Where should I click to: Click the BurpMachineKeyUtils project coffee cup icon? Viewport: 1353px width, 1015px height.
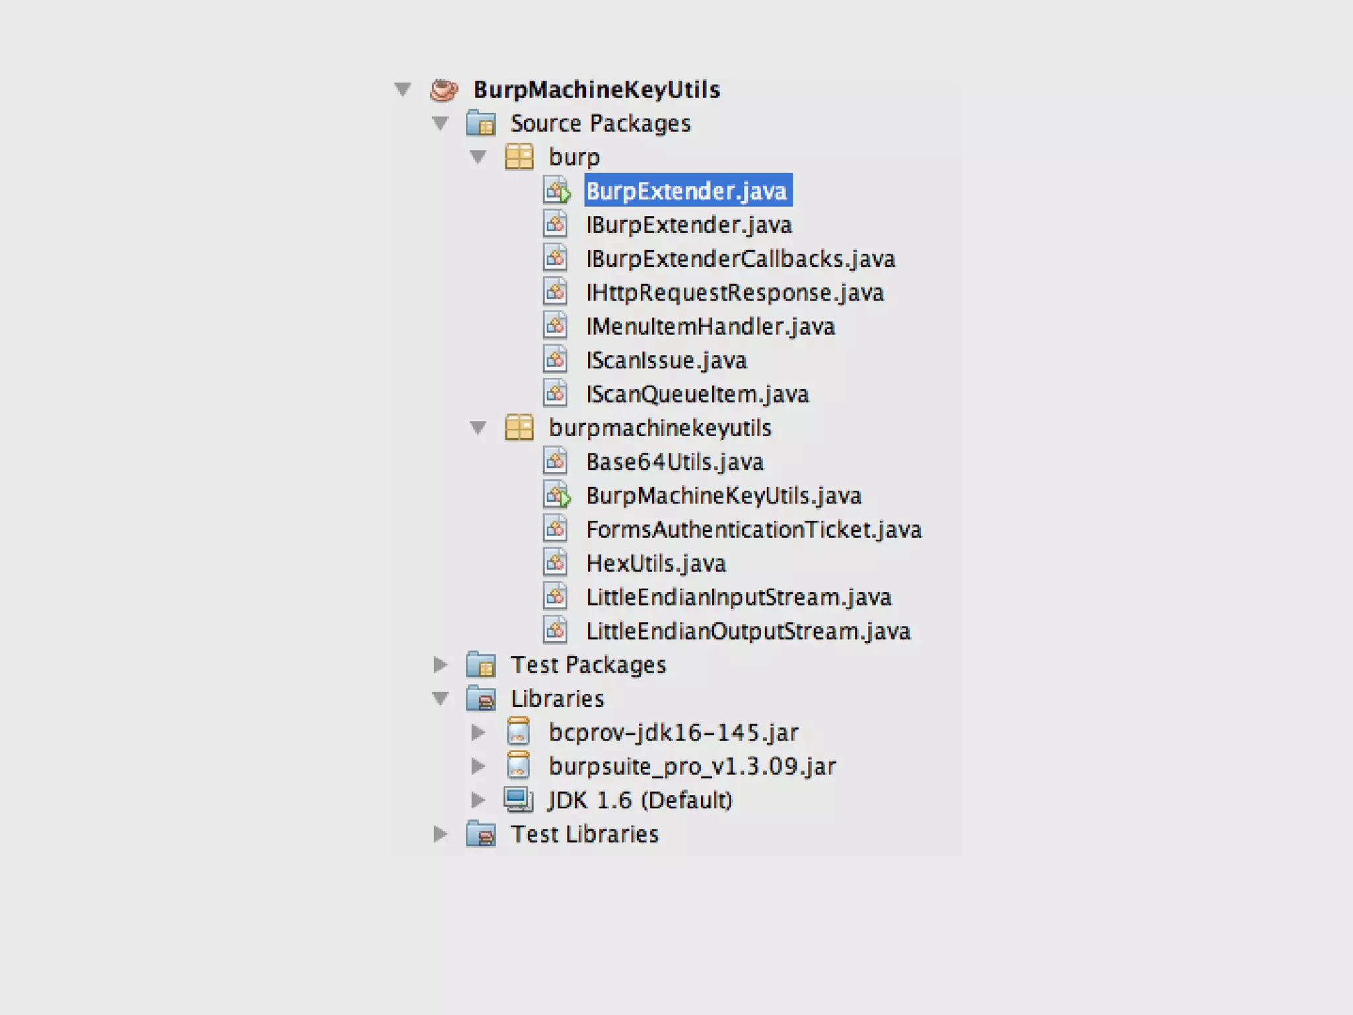pyautogui.click(x=444, y=90)
